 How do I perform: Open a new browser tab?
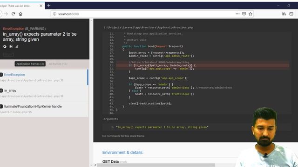tap(48, 6)
